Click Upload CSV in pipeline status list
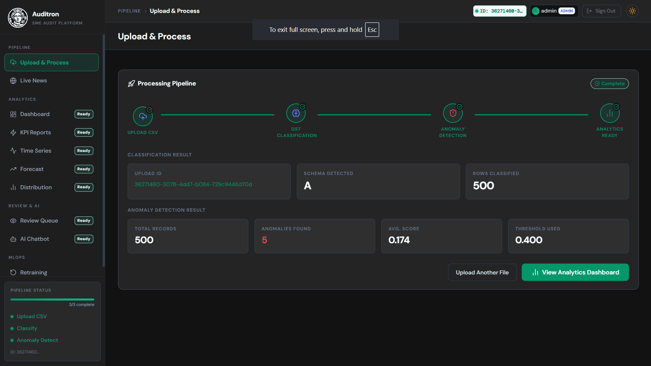651x366 pixels. [32, 316]
